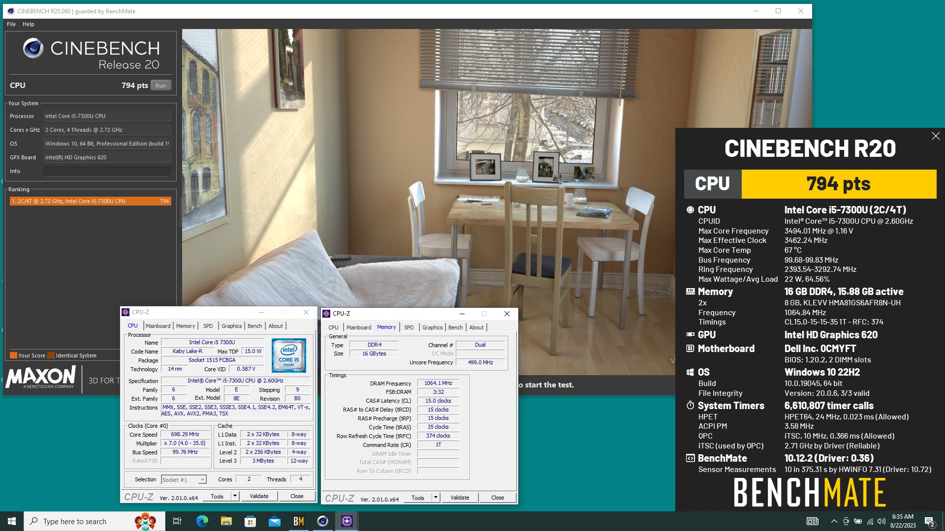Image resolution: width=945 pixels, height=531 pixels.
Task: Open the Cinebench File menu
Action: 11,24
